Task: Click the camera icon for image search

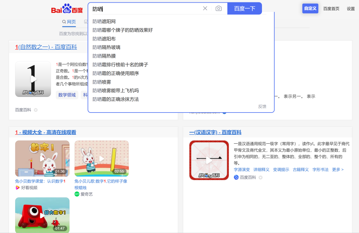Action: coord(218,8)
